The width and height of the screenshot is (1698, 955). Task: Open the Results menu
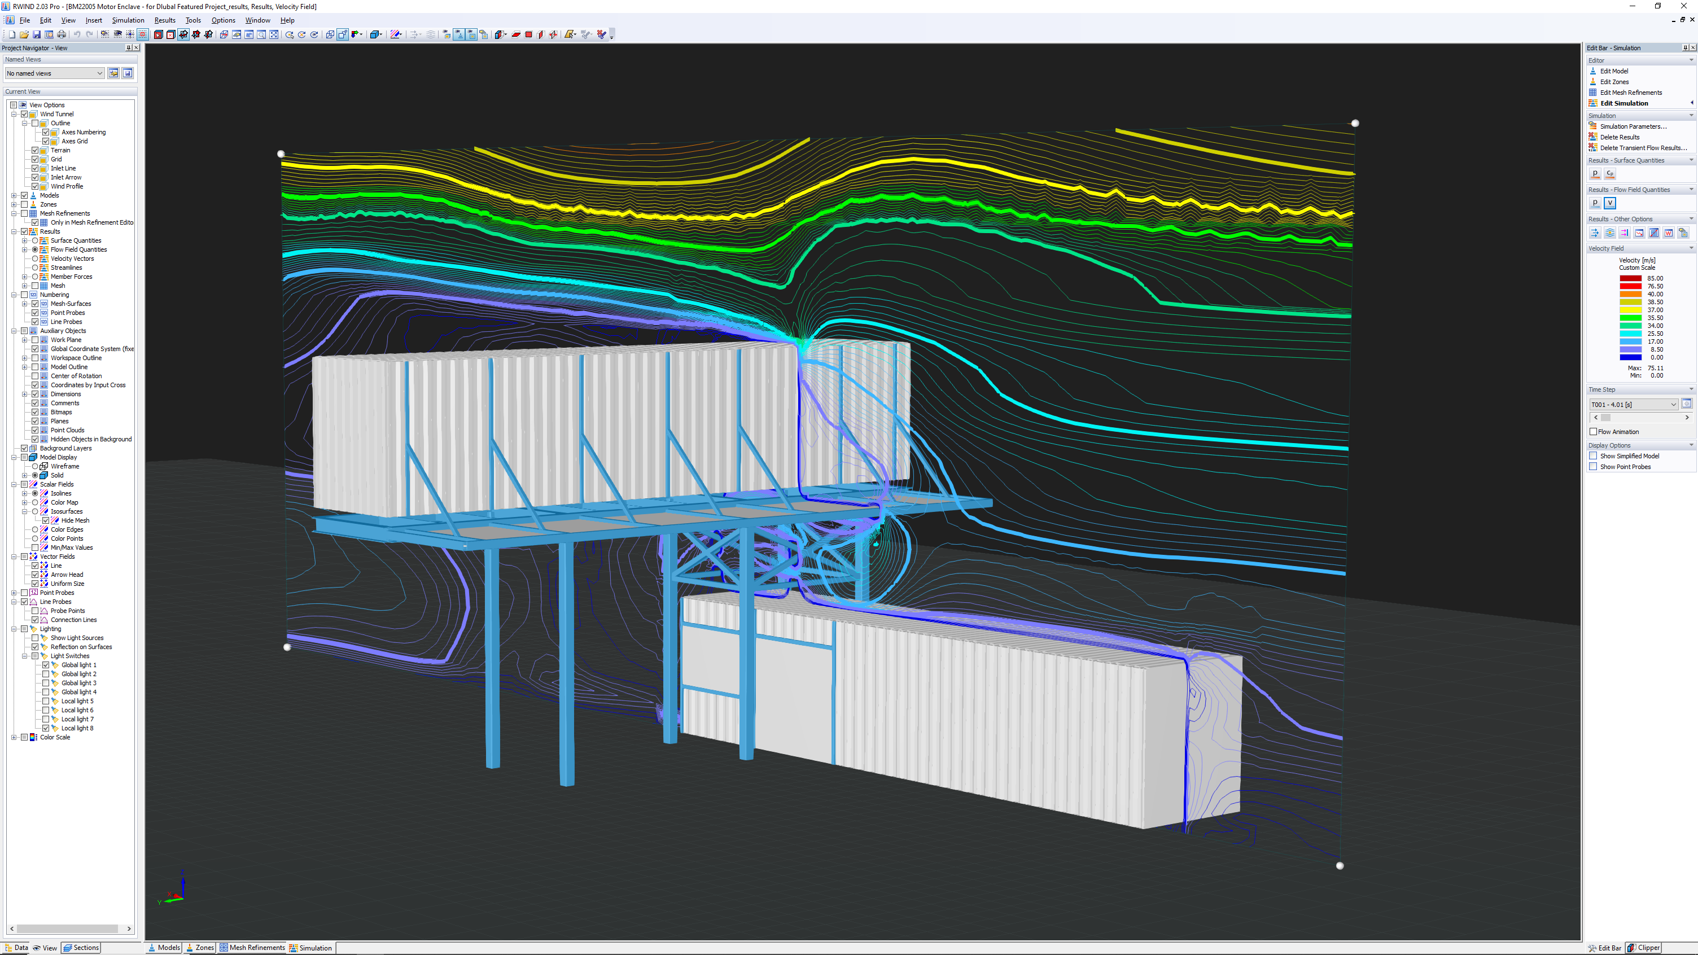point(164,20)
